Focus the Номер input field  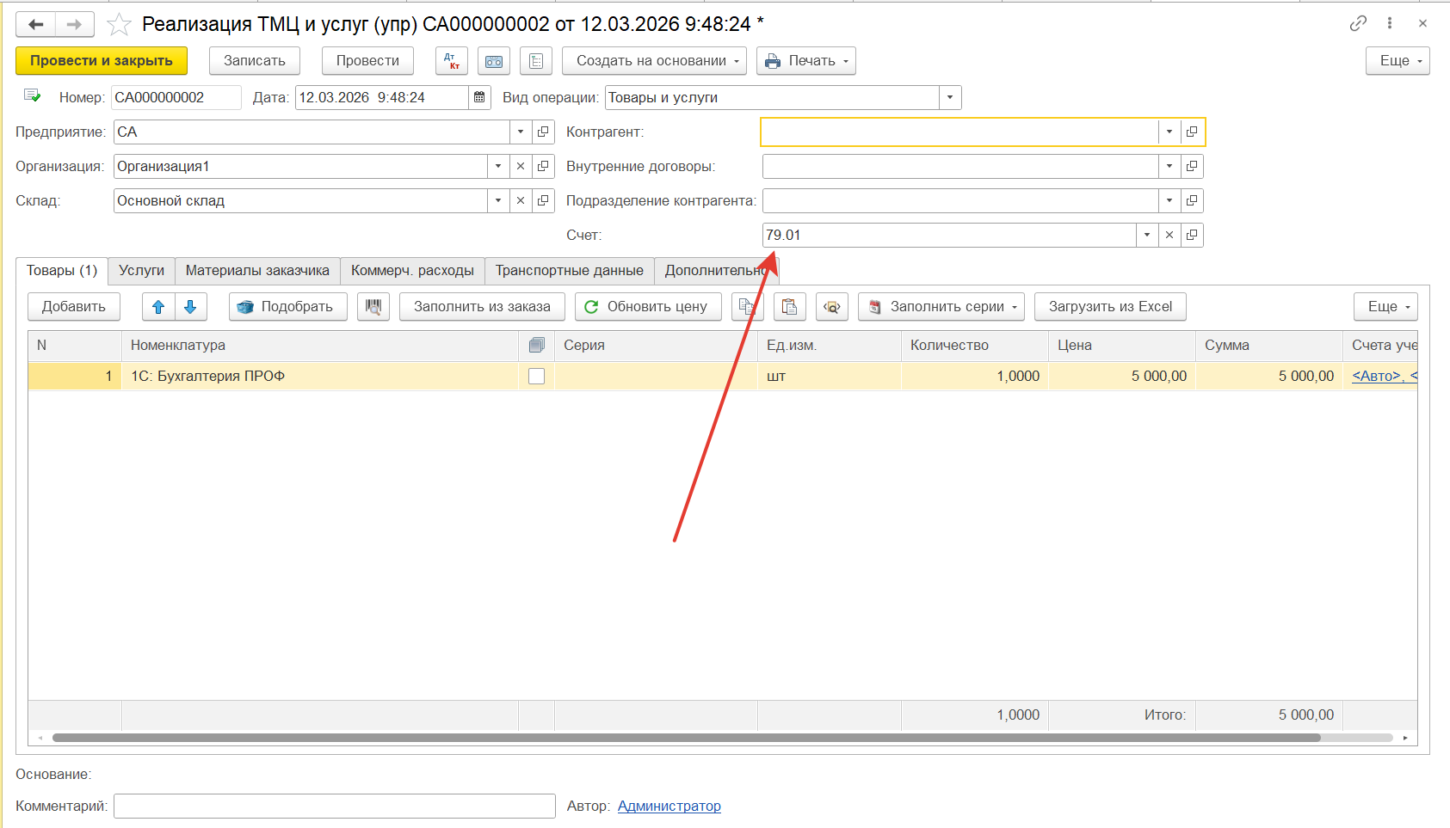pos(176,97)
